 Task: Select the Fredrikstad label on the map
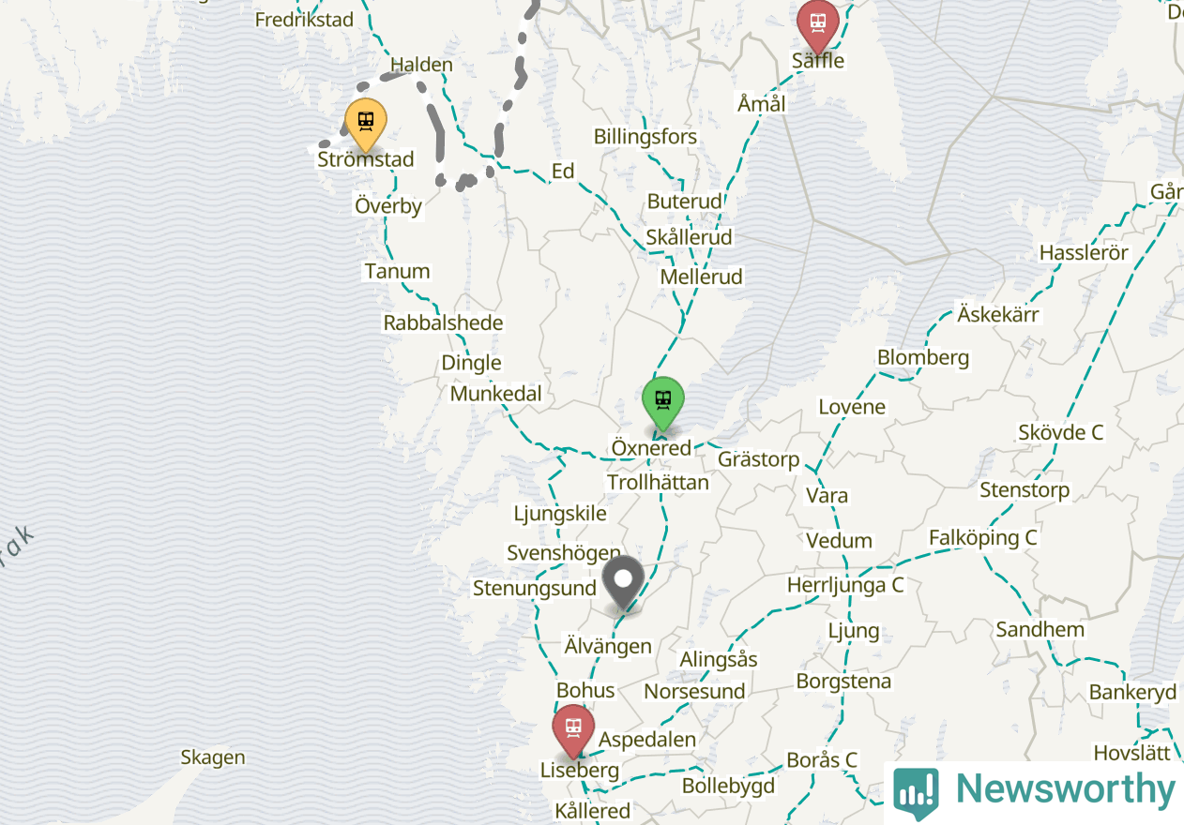(x=304, y=20)
